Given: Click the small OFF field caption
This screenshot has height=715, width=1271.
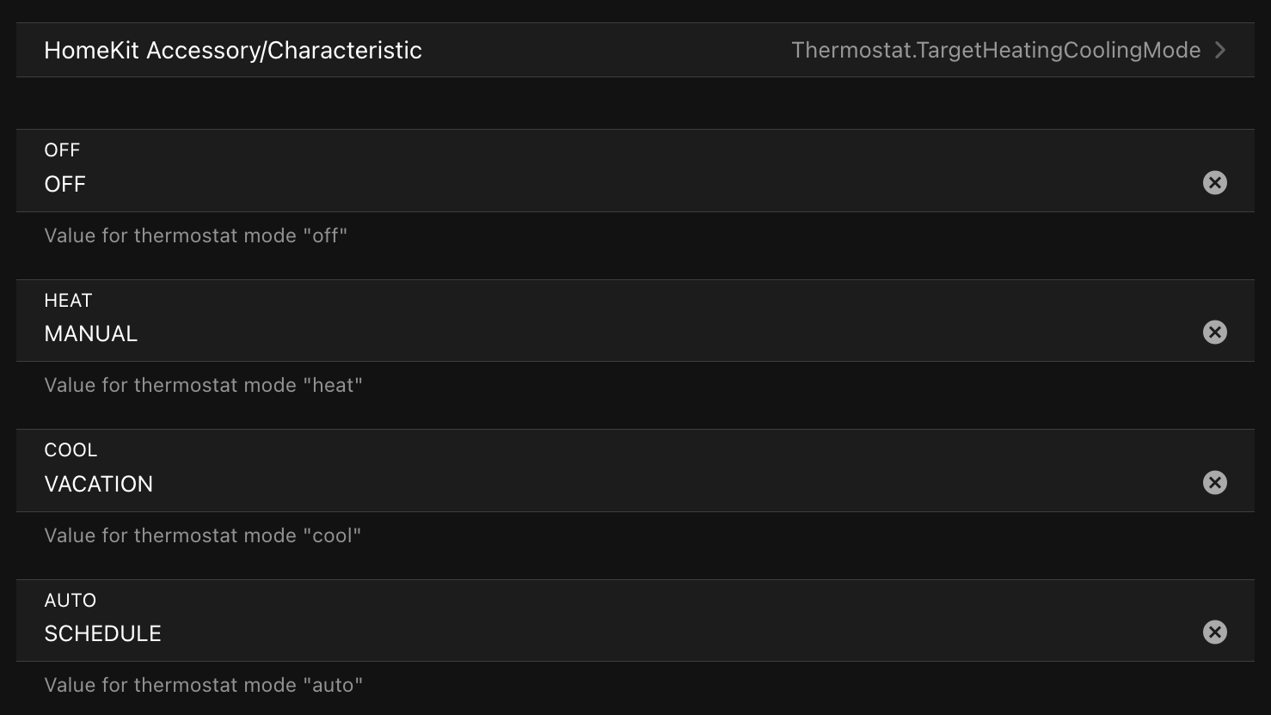Looking at the screenshot, I should (x=62, y=150).
